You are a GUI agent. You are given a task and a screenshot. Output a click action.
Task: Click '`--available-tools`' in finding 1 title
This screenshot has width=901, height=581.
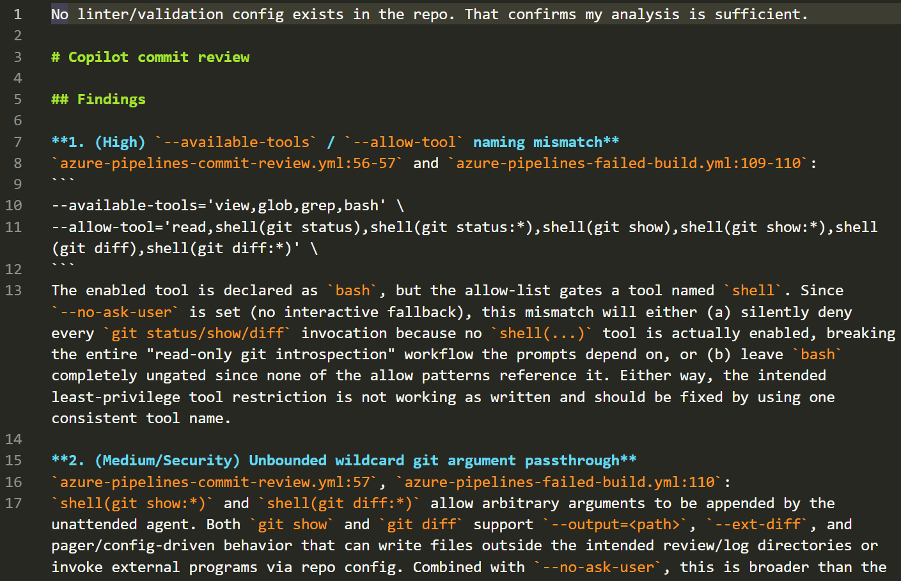click(236, 142)
